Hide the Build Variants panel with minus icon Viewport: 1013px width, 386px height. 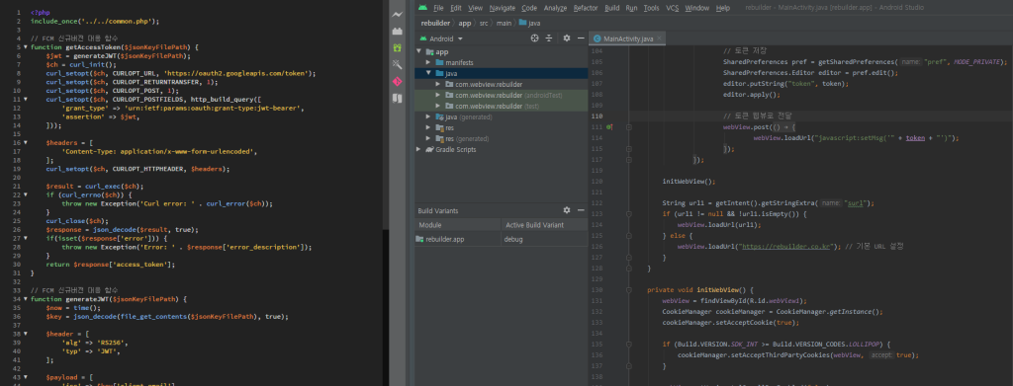[x=580, y=210]
